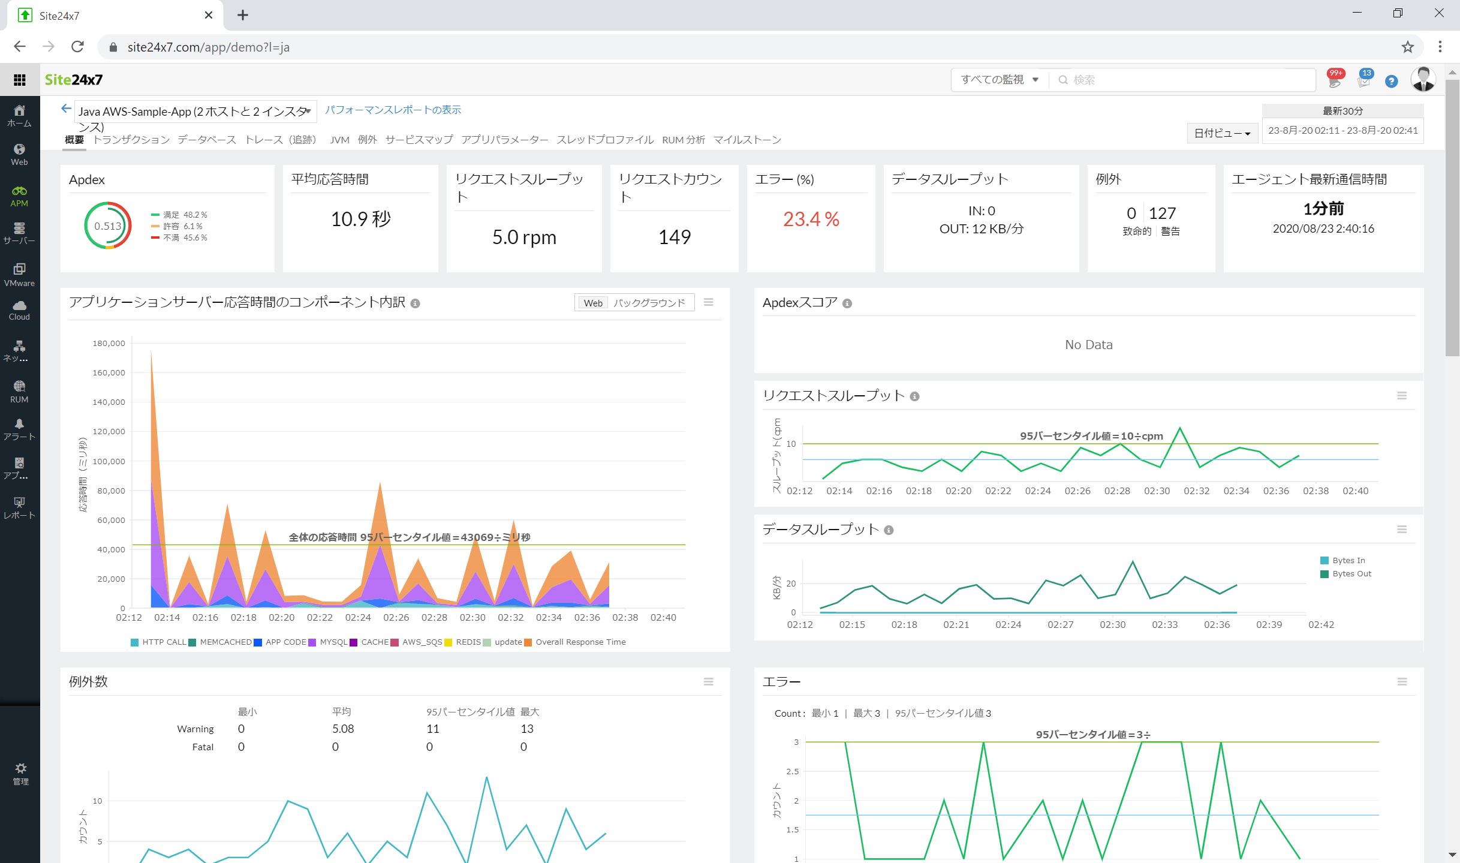This screenshot has width=1460, height=863.
Task: Click the back arrow beside the app name
Action: tap(66, 109)
